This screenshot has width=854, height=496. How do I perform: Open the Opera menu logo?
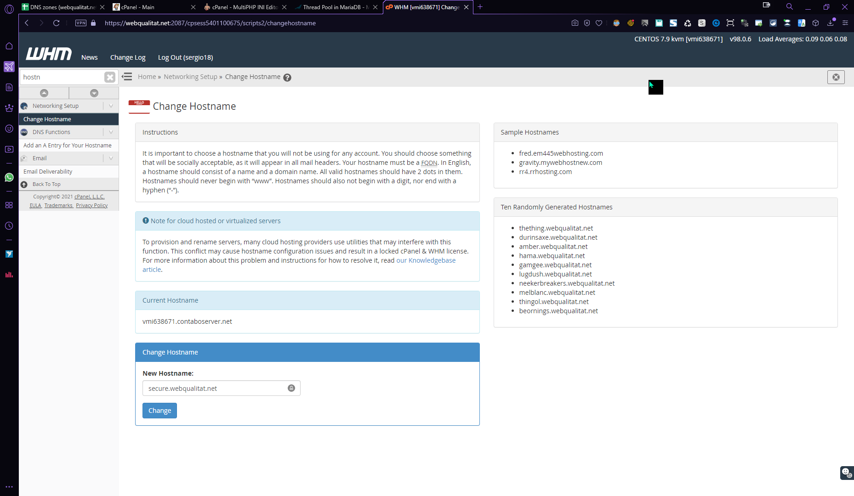(x=9, y=9)
